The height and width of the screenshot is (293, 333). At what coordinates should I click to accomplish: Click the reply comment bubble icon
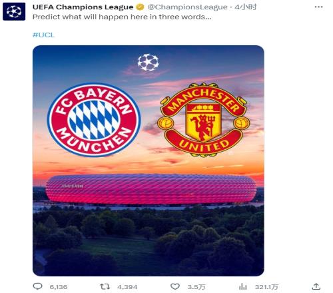pos(37,286)
